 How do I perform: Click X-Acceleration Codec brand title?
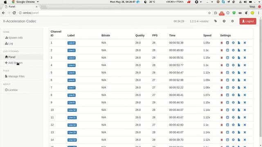point(20,21)
